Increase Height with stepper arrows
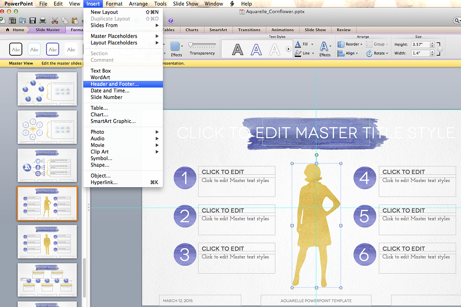The image size is (461, 307). click(433, 43)
